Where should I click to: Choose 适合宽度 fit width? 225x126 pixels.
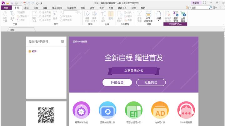(x=45, y=16)
